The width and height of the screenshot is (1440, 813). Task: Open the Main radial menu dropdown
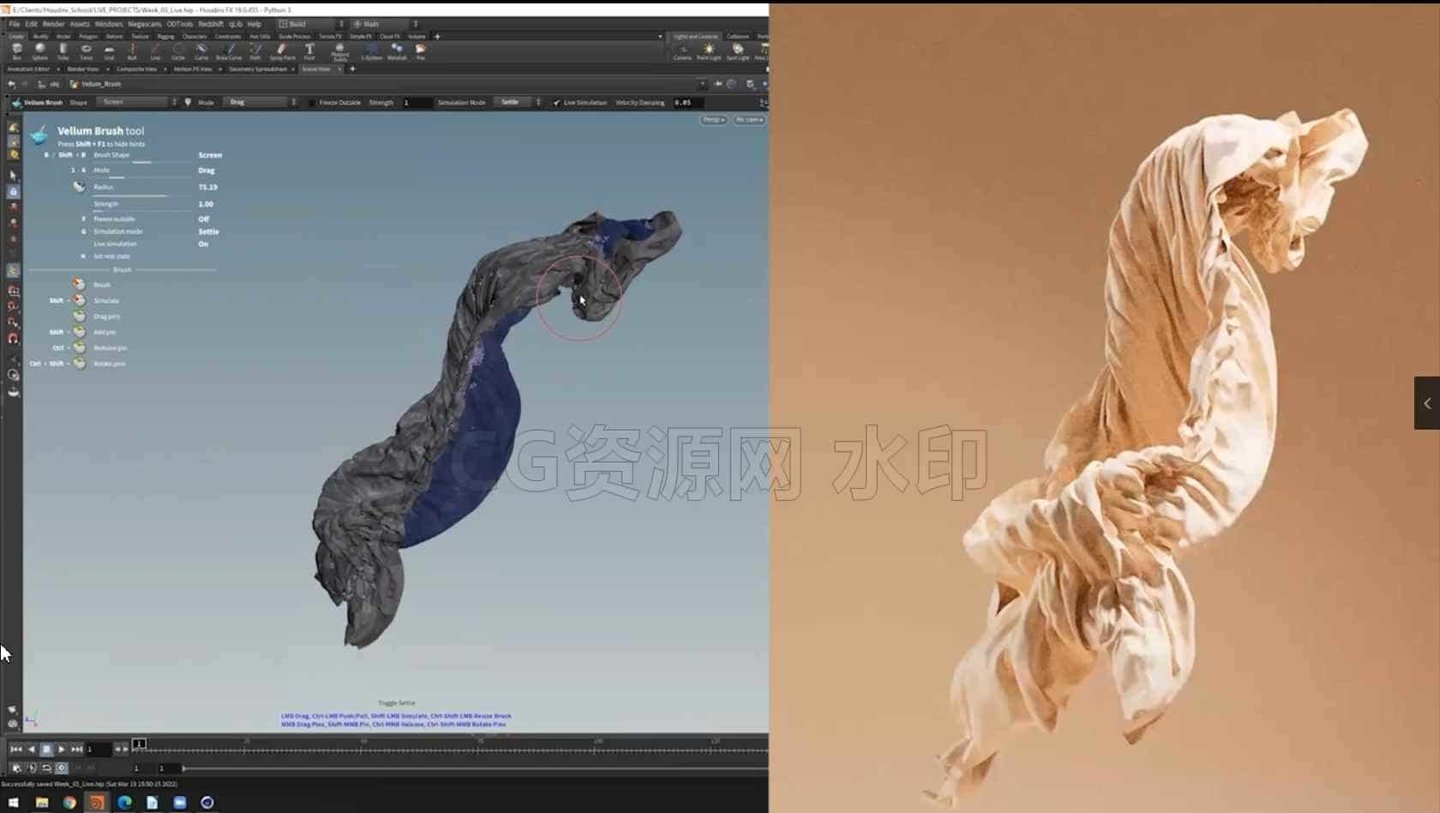386,24
